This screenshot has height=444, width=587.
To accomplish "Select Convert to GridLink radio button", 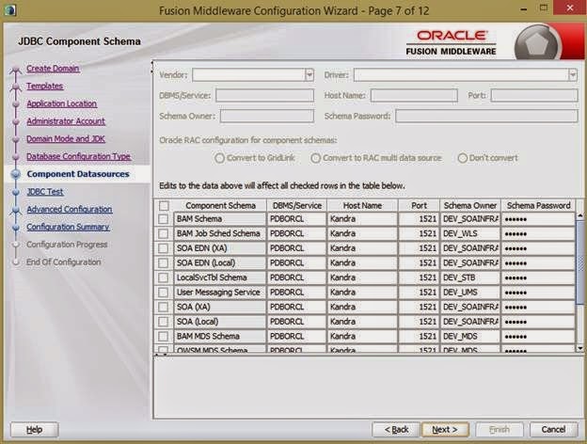I will pos(219,158).
